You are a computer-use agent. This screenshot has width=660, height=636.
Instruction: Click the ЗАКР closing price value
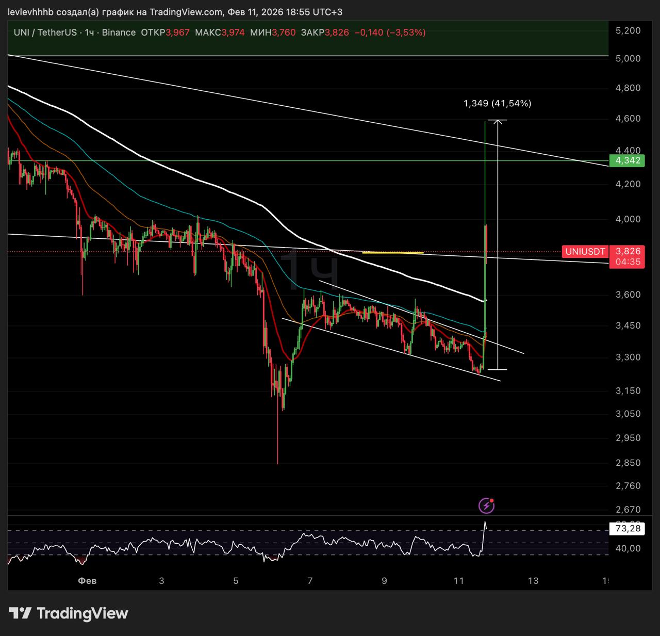(336, 32)
